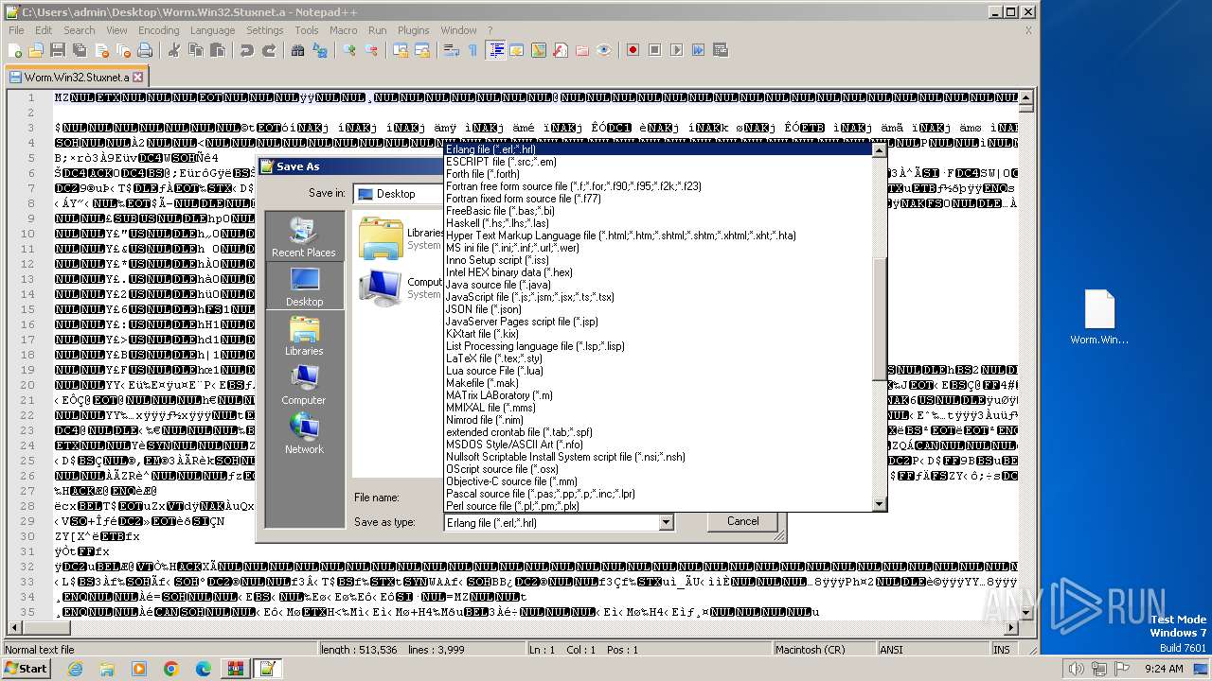Open Internet Explorer from taskbar
The image size is (1212, 681).
[75, 669]
